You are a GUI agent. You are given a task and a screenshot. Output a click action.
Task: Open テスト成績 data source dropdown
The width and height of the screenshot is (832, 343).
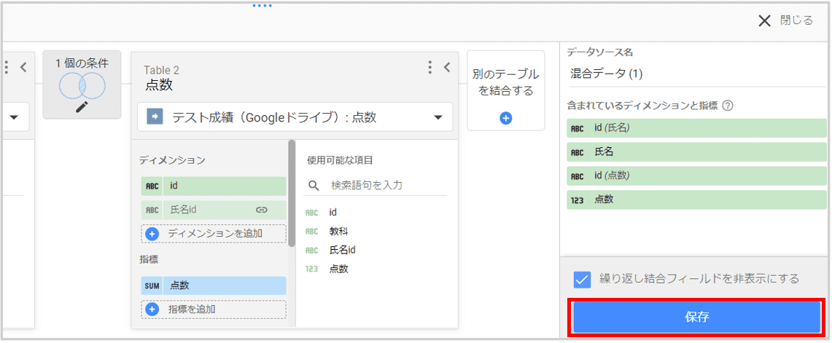pyautogui.click(x=295, y=117)
